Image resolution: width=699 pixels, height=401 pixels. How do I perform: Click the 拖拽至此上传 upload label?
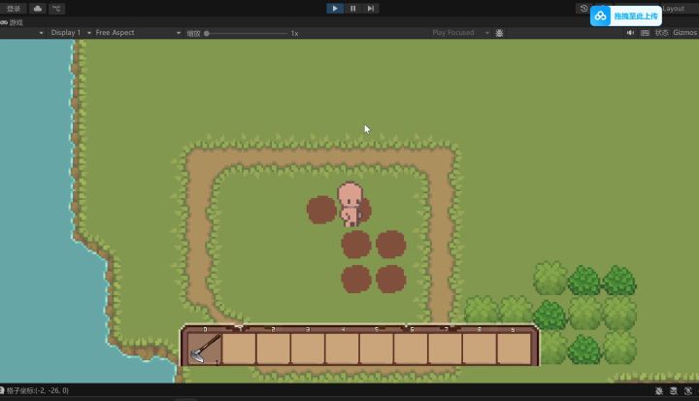coord(636,17)
